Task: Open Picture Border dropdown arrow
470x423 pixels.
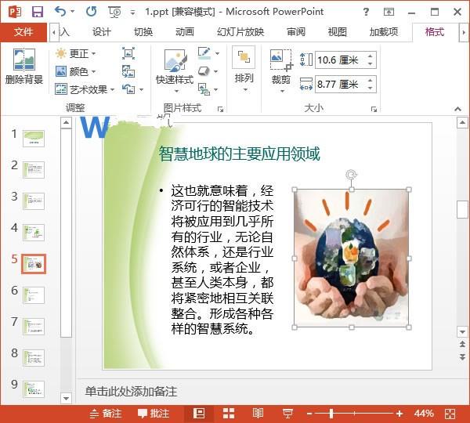Action: [217, 53]
